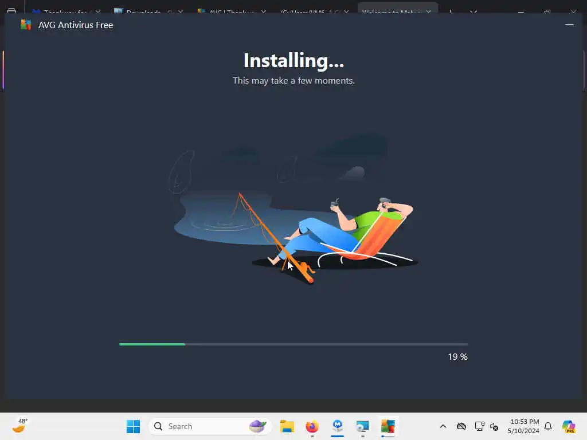Launch Copilot preview from the taskbar

pos(569,426)
